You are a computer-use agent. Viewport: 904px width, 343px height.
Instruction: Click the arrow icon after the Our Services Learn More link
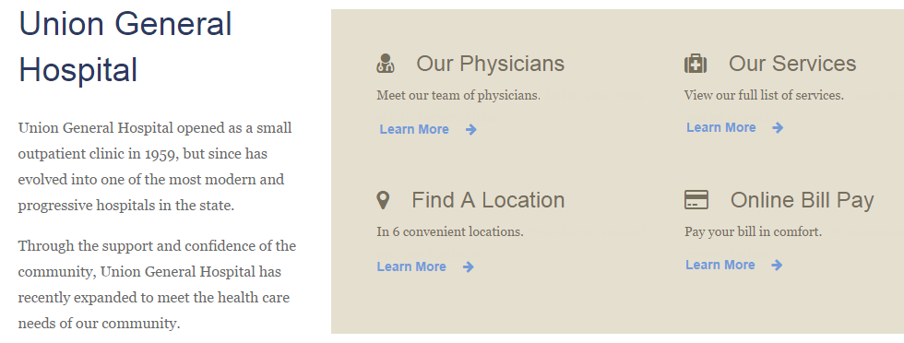coord(778,128)
